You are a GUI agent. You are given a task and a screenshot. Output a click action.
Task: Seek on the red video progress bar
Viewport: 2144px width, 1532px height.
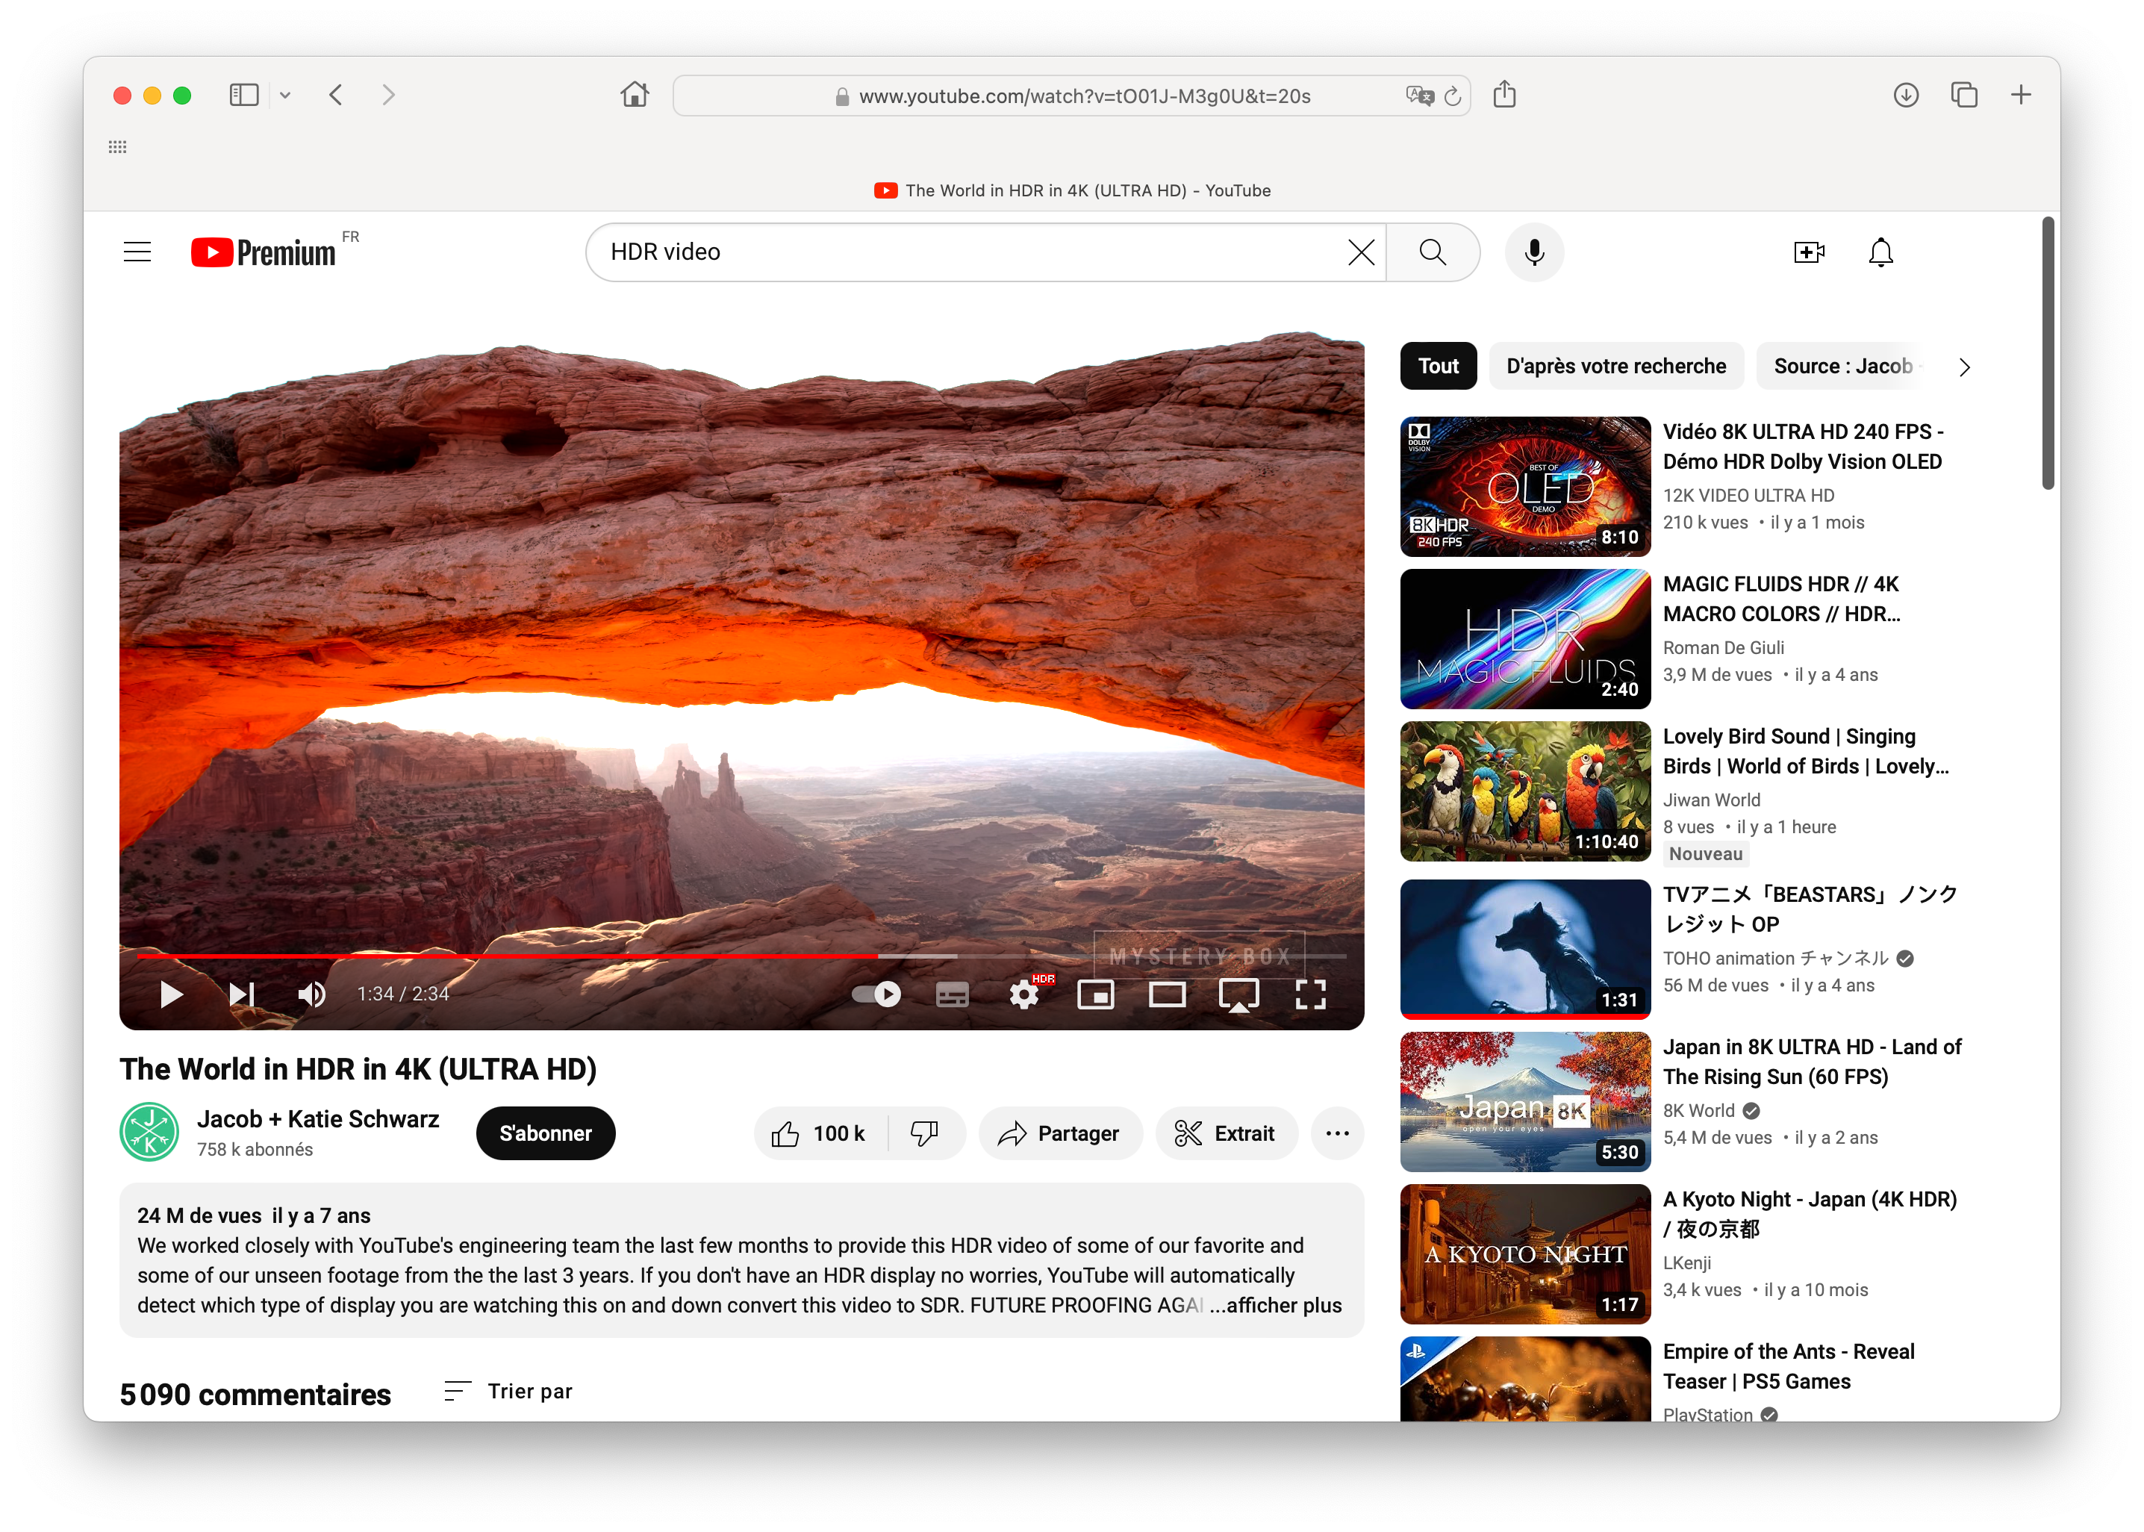click(x=741, y=956)
